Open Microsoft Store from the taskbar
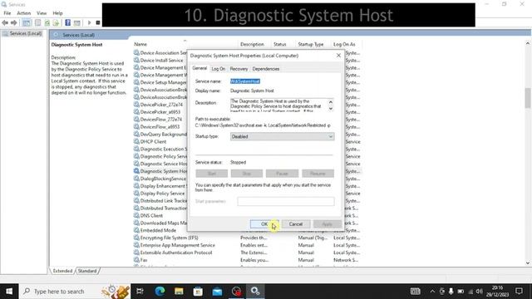Screen dimensions: 532x299 click(198, 292)
